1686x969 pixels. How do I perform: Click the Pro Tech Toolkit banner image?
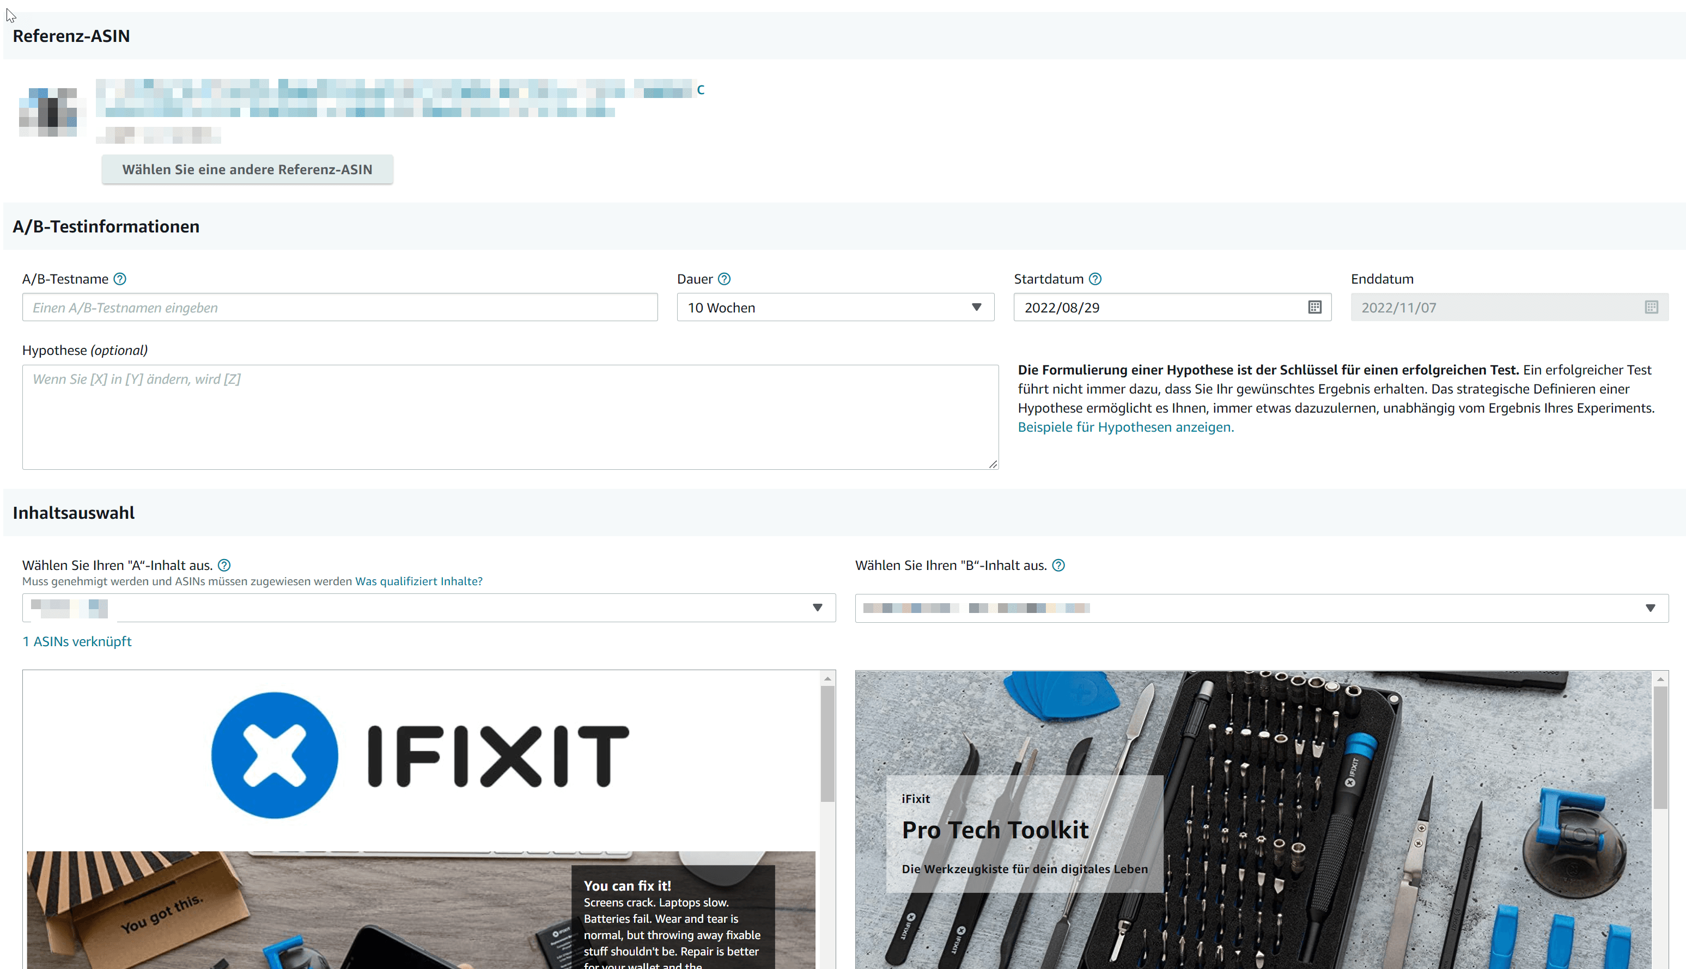tap(1253, 820)
